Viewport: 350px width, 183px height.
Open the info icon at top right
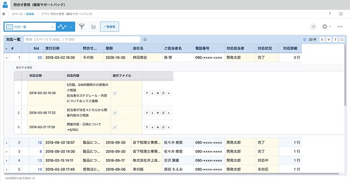click(341, 14)
